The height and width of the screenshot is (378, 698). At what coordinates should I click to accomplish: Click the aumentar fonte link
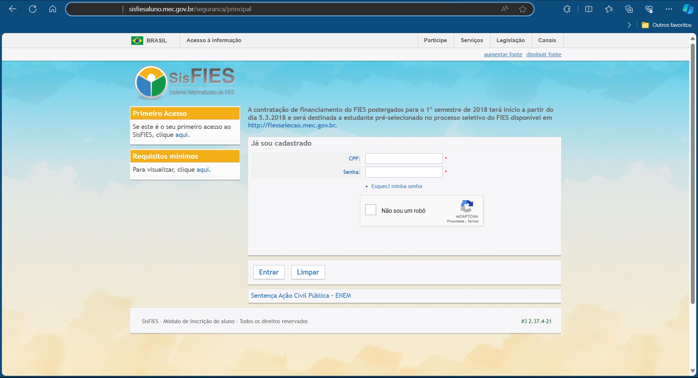point(503,54)
